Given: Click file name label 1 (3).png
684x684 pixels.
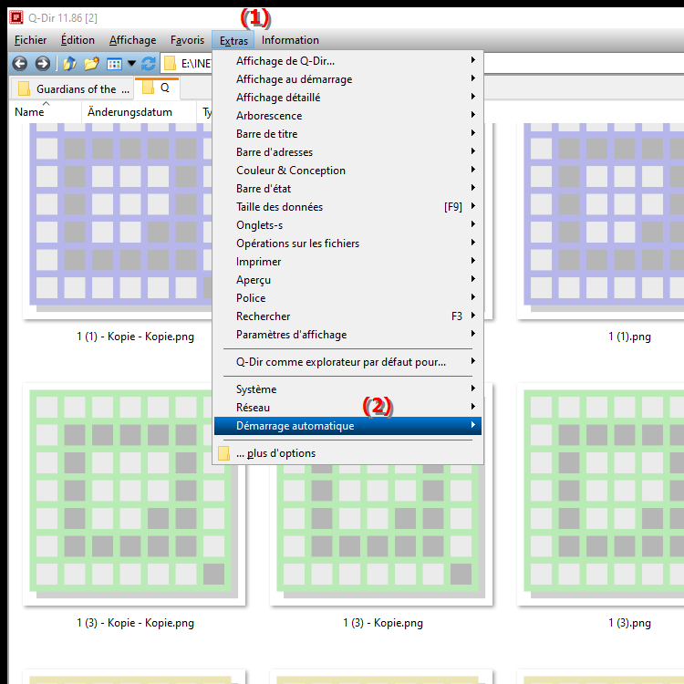Looking at the screenshot, I should pos(629,623).
